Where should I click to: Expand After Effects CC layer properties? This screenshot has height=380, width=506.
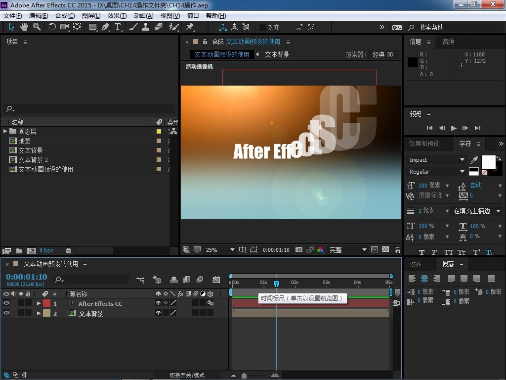[x=39, y=303]
